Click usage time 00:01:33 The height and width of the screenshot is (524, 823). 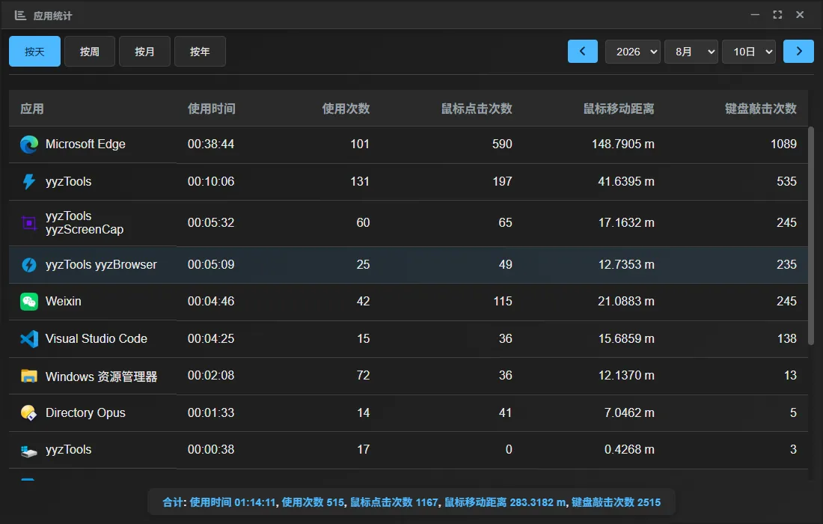click(x=211, y=412)
